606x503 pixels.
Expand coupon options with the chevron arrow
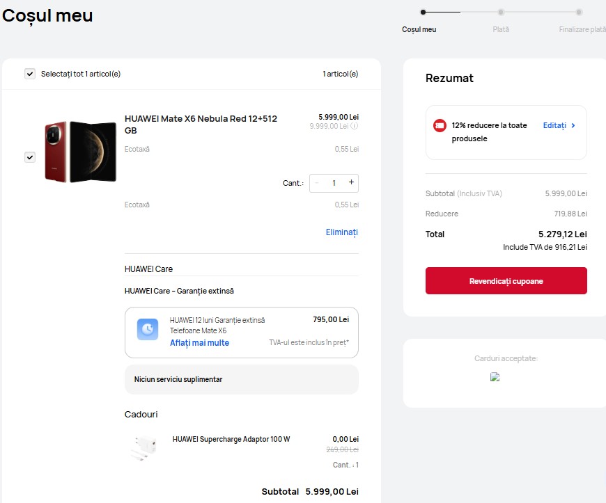coord(573,126)
